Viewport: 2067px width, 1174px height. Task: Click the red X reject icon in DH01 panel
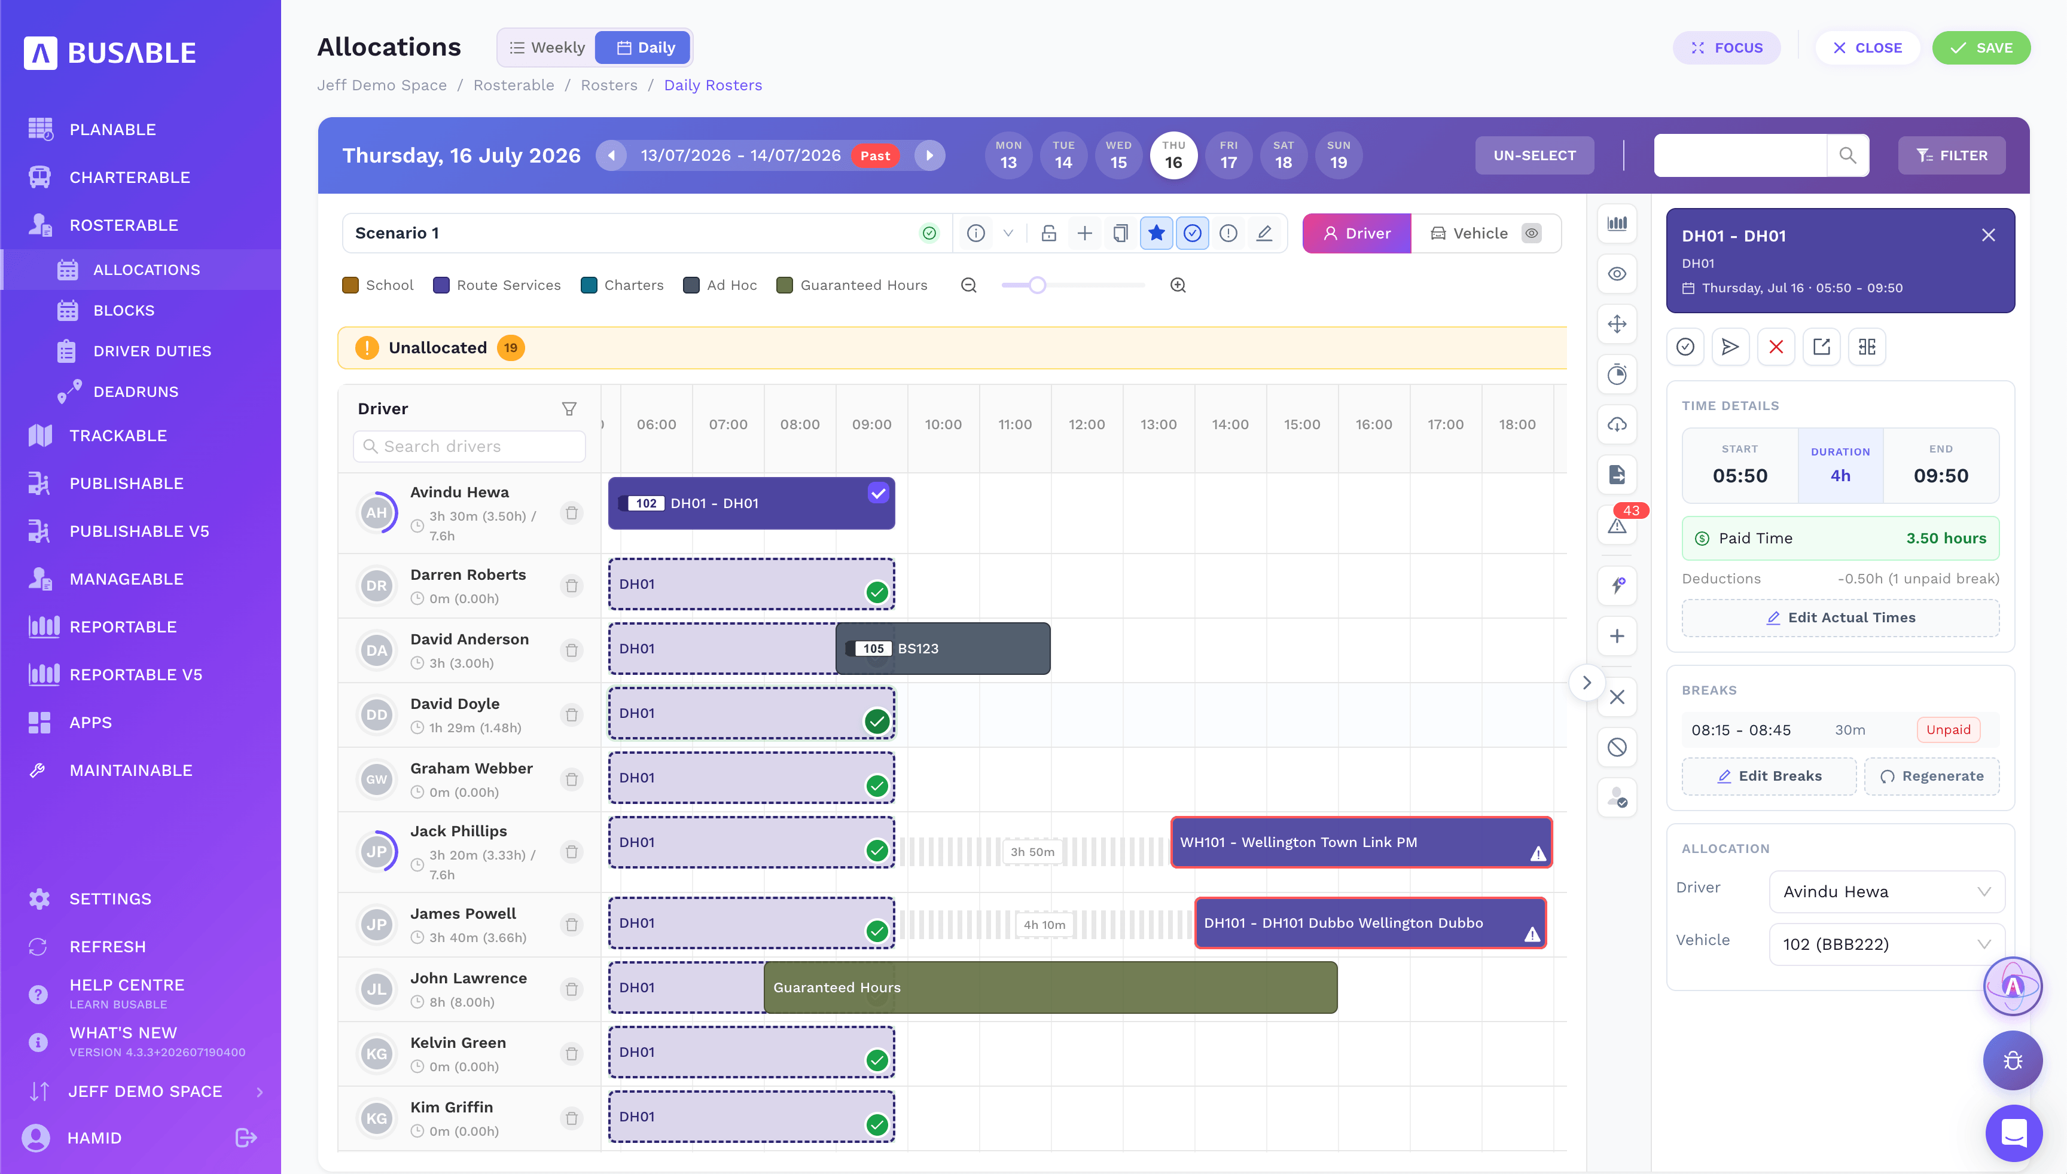coord(1776,347)
